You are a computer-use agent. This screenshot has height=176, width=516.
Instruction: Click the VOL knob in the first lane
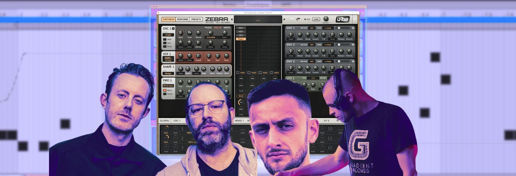241,102
